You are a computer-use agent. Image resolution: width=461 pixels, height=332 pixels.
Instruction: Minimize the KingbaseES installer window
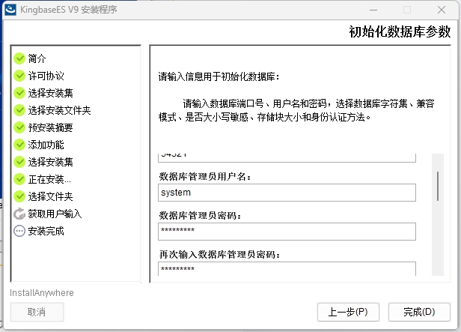click(373, 10)
